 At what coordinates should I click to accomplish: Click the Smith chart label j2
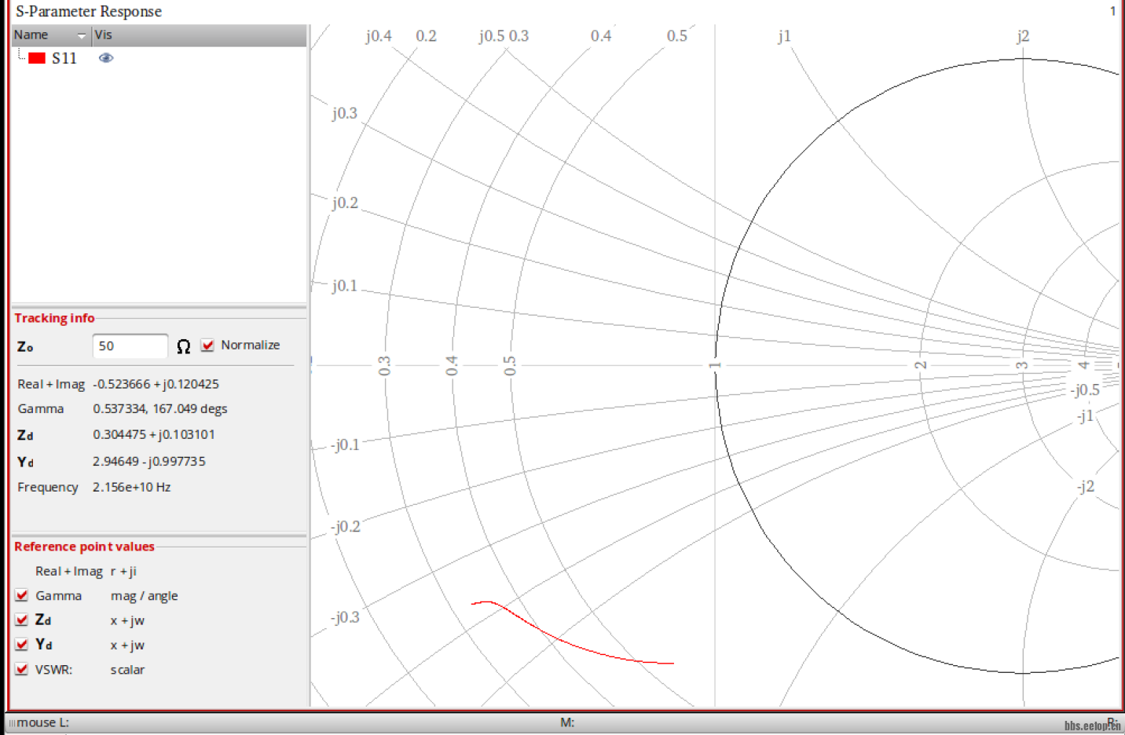tap(1022, 36)
